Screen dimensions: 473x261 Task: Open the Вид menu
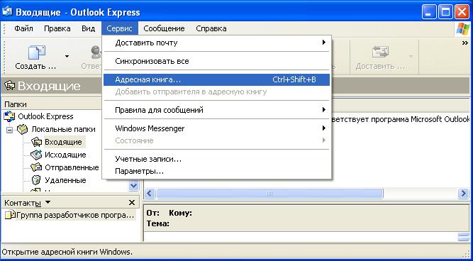pos(89,28)
